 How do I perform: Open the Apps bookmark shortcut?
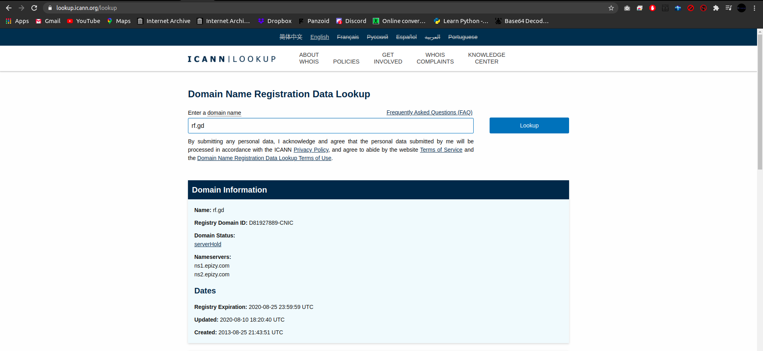pyautogui.click(x=17, y=21)
